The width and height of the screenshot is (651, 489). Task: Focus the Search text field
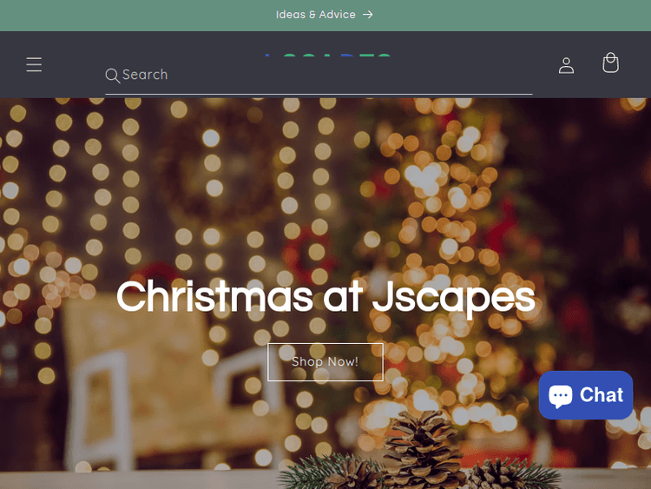click(x=319, y=76)
